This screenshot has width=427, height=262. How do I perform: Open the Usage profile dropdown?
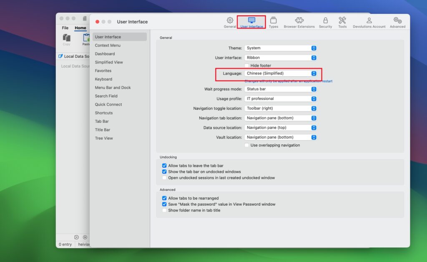280,99
